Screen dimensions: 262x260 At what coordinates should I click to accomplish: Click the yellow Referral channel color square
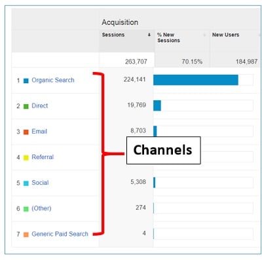pos(26,158)
